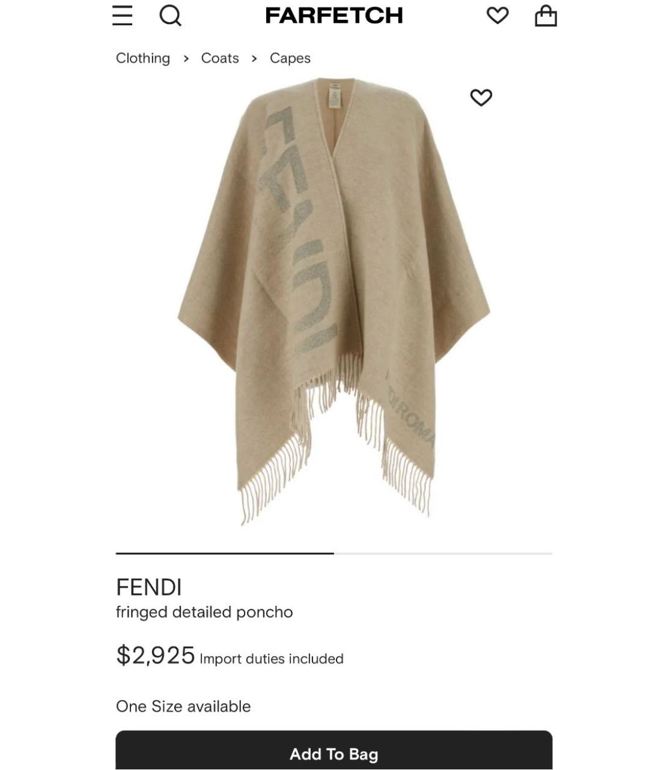Click the search magnifier icon

click(x=170, y=16)
